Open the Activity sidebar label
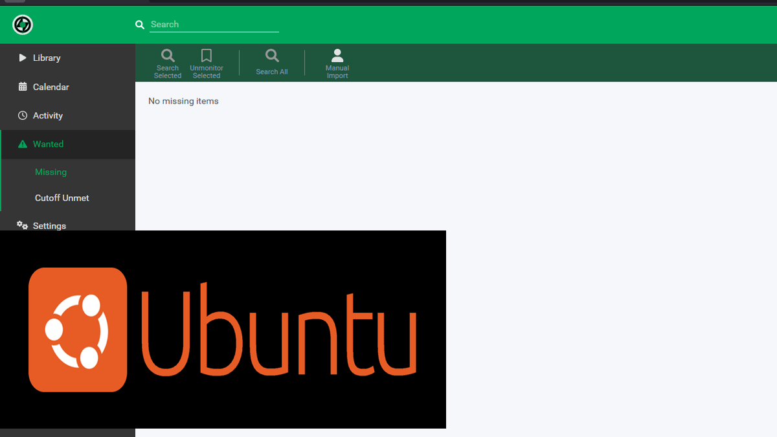The width and height of the screenshot is (777, 437). click(x=48, y=116)
